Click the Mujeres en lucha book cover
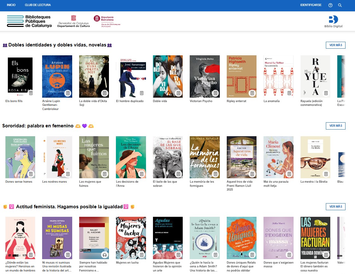 coord(131,238)
